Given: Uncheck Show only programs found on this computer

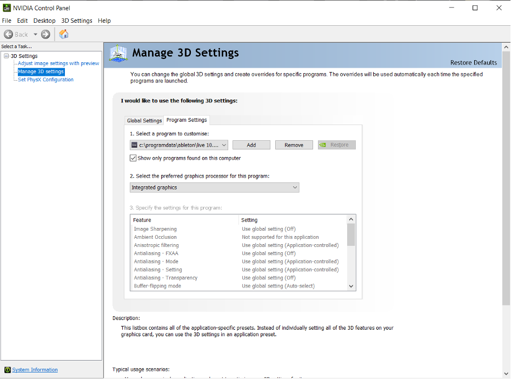Looking at the screenshot, I should click(133, 158).
